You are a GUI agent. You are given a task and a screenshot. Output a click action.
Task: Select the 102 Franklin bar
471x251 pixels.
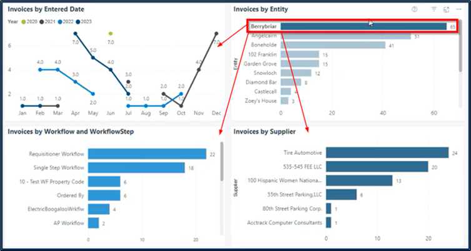coord(300,54)
